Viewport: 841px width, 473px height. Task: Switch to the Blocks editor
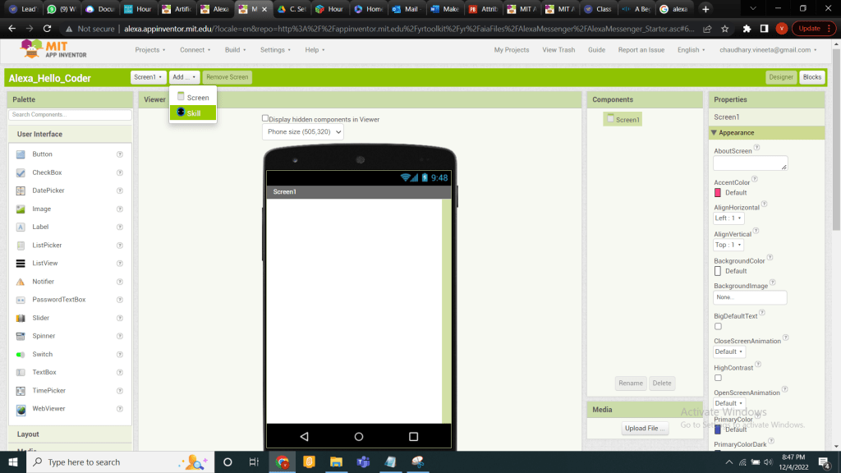coord(811,77)
